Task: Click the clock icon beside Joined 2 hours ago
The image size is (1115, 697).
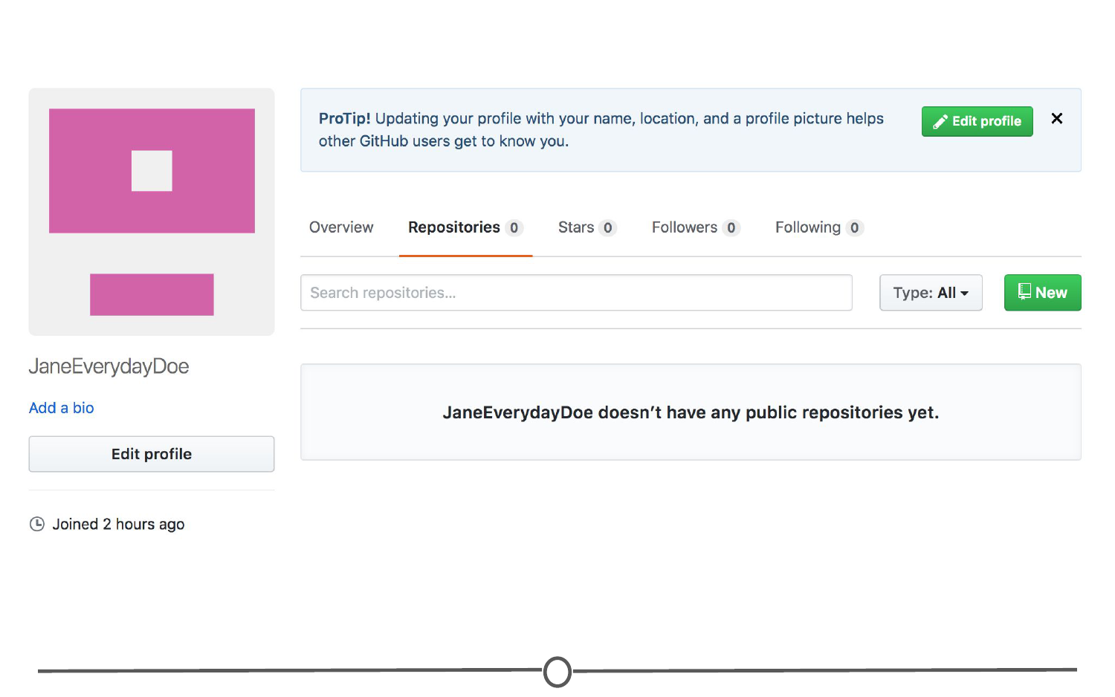Action: 37,524
